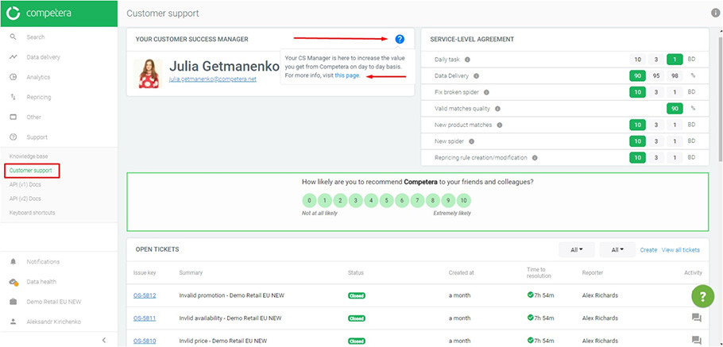This screenshot has width=723, height=347.
Task: Click the 'Time to resolution' column header
Action: 539,272
